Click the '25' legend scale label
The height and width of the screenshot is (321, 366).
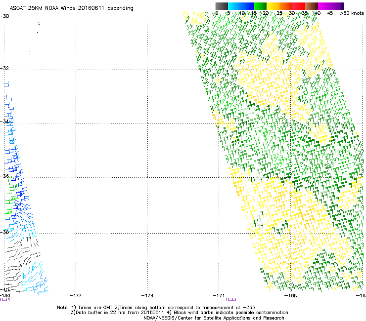point(279,13)
